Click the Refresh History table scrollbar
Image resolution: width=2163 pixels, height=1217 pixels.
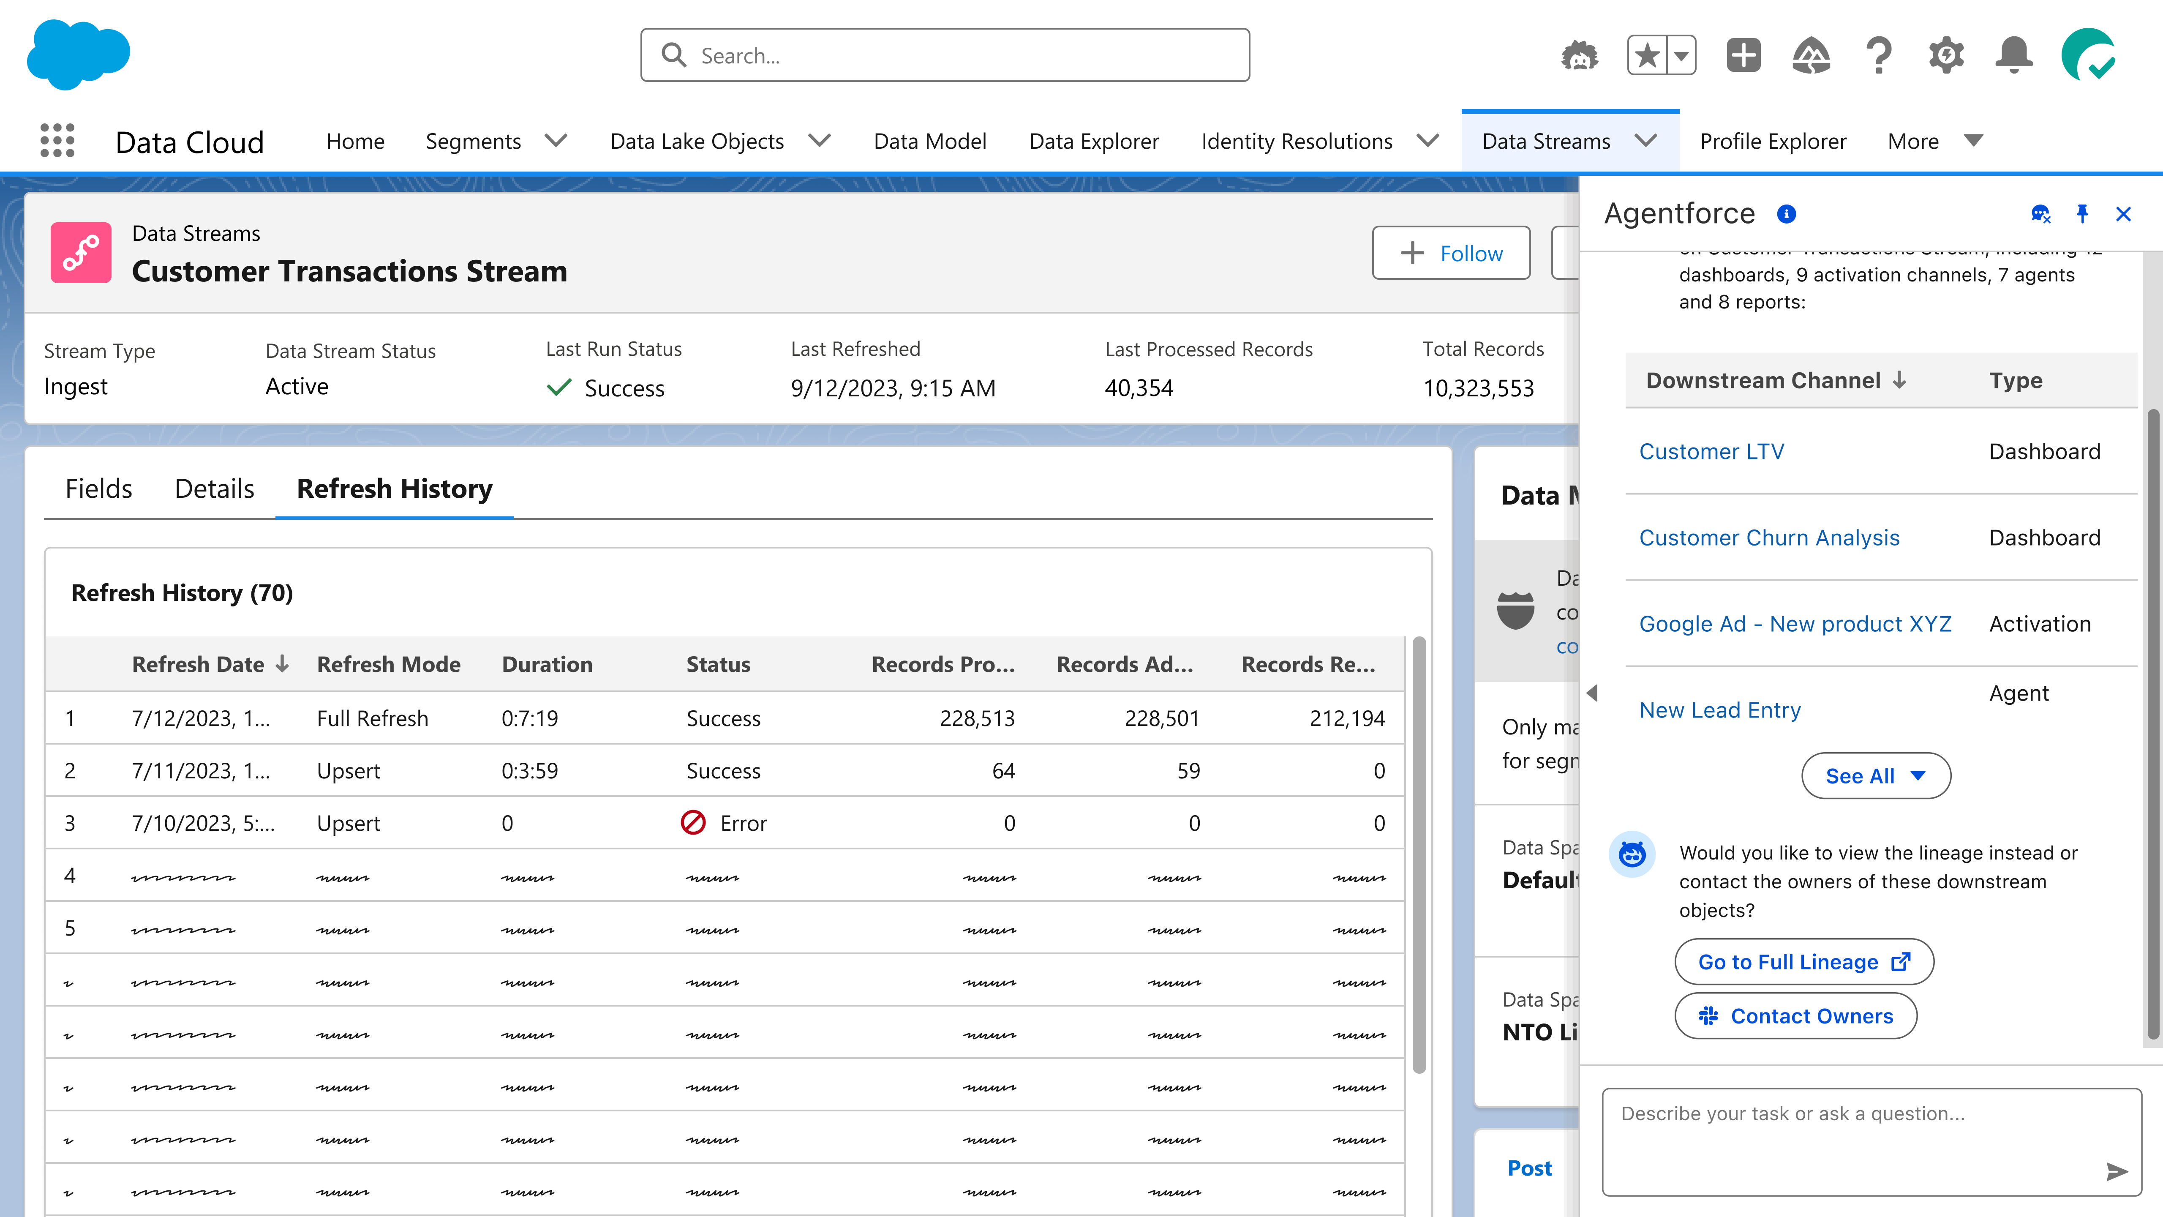(x=1419, y=854)
